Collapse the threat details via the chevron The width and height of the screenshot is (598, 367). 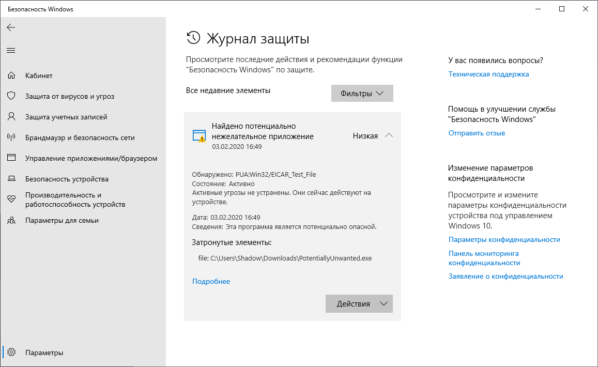point(389,135)
